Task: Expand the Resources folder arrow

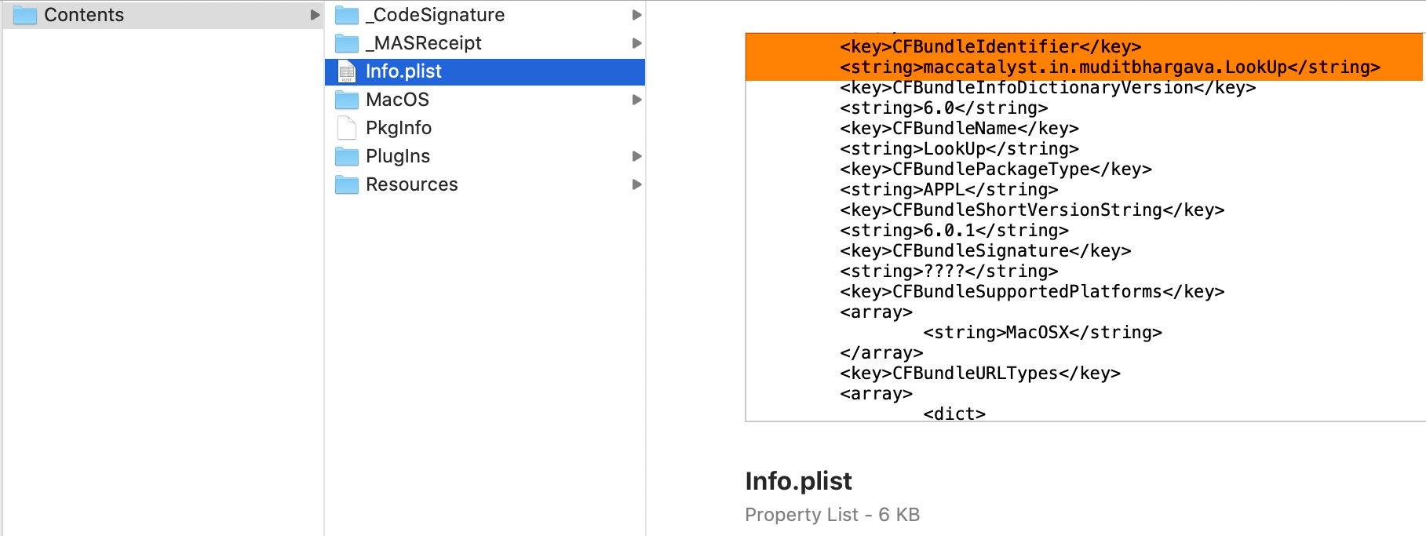Action: point(636,184)
